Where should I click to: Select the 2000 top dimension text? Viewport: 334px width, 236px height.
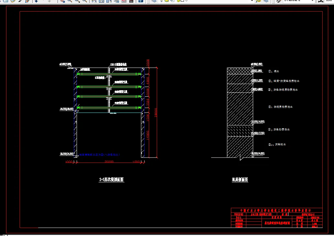(x=148, y=63)
